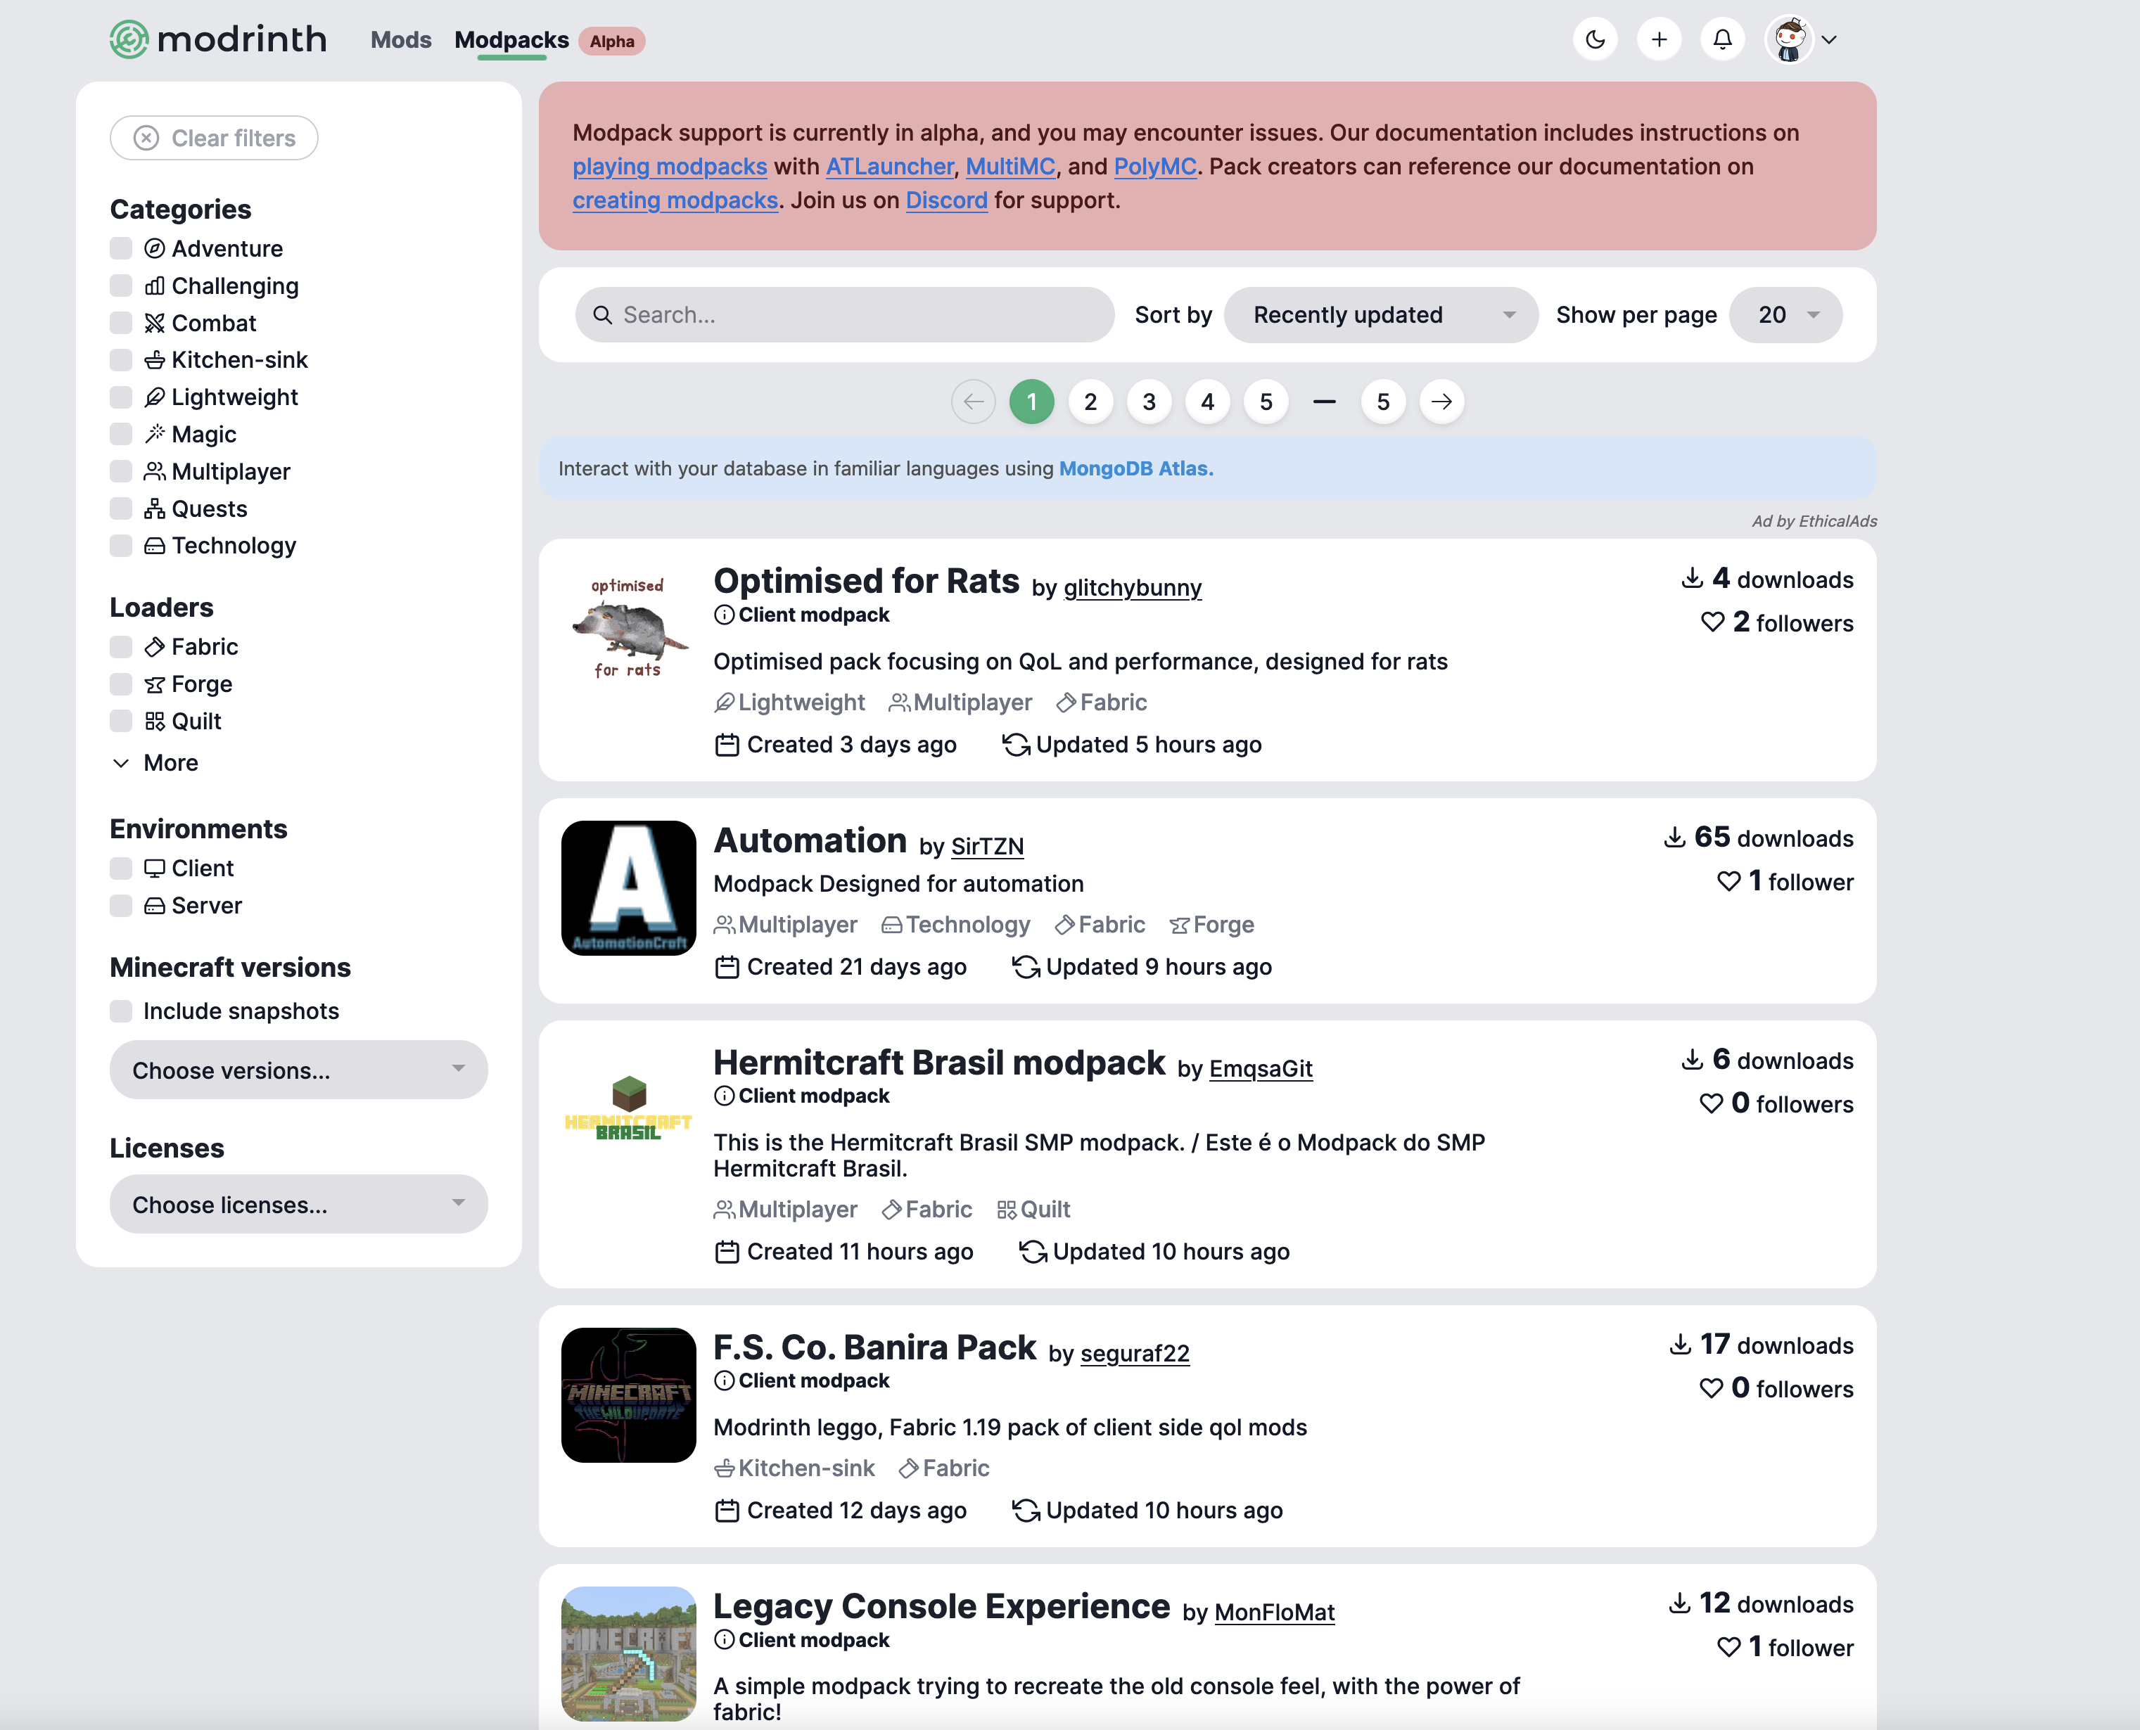This screenshot has width=2140, height=1730.
Task: Click the user avatar icon
Action: pyautogui.click(x=1790, y=40)
